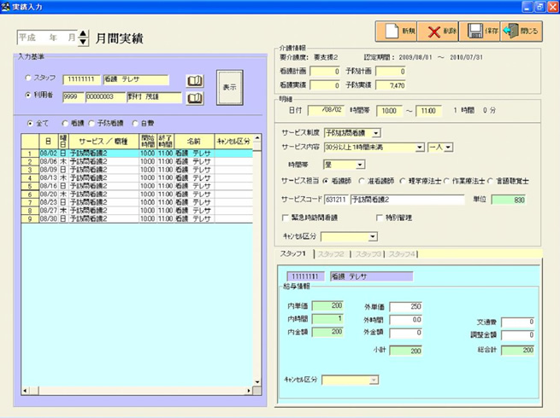
Task: Switch to the スタッフ1 tab
Action: click(292, 254)
